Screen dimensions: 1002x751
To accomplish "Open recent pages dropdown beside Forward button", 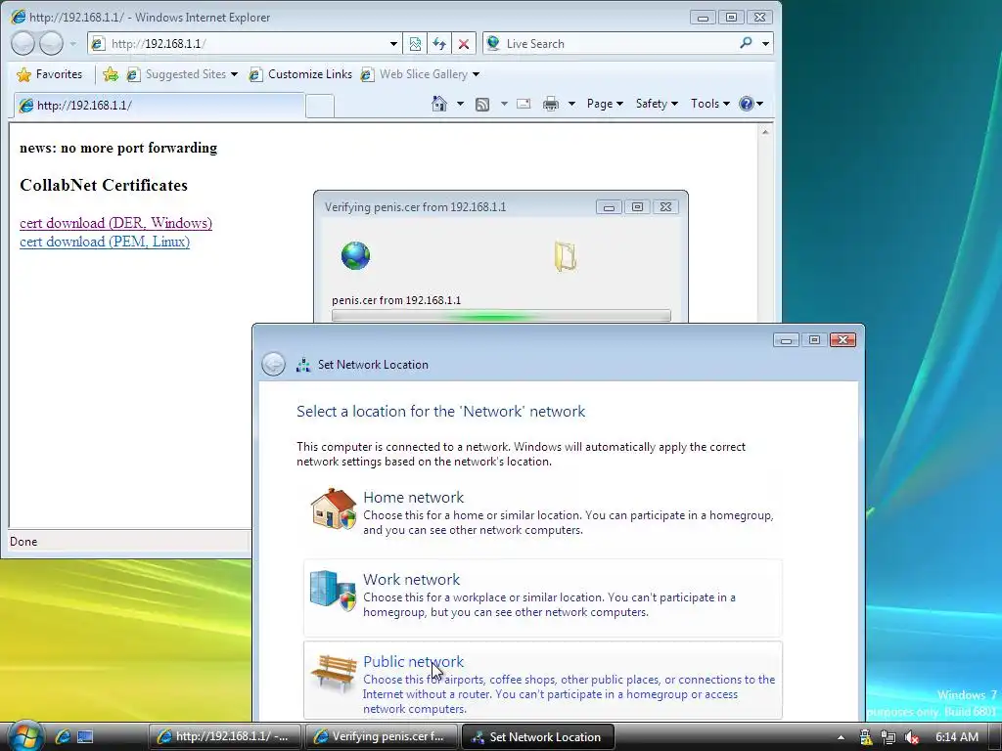I will coord(72,43).
